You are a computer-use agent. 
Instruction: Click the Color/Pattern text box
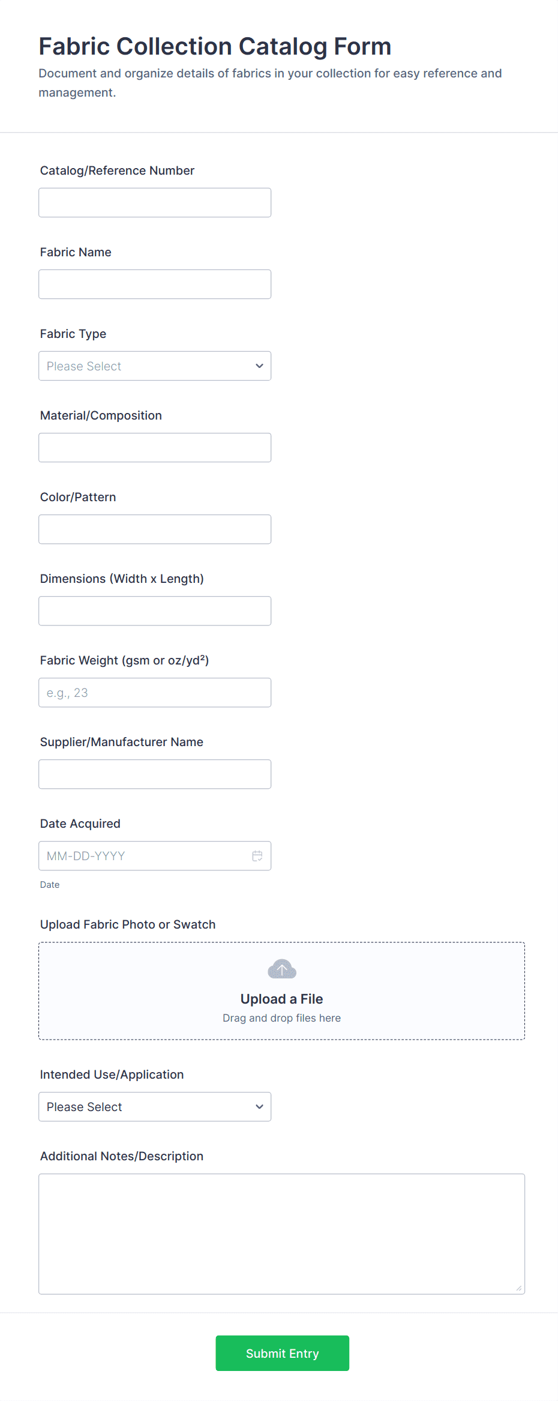point(155,529)
